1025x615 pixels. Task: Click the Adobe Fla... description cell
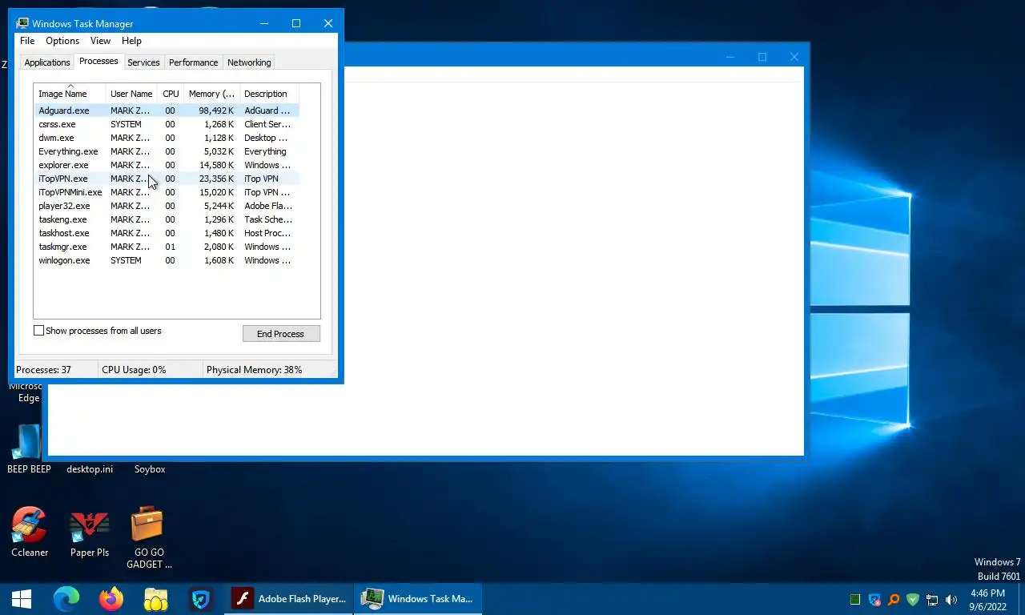click(x=268, y=206)
